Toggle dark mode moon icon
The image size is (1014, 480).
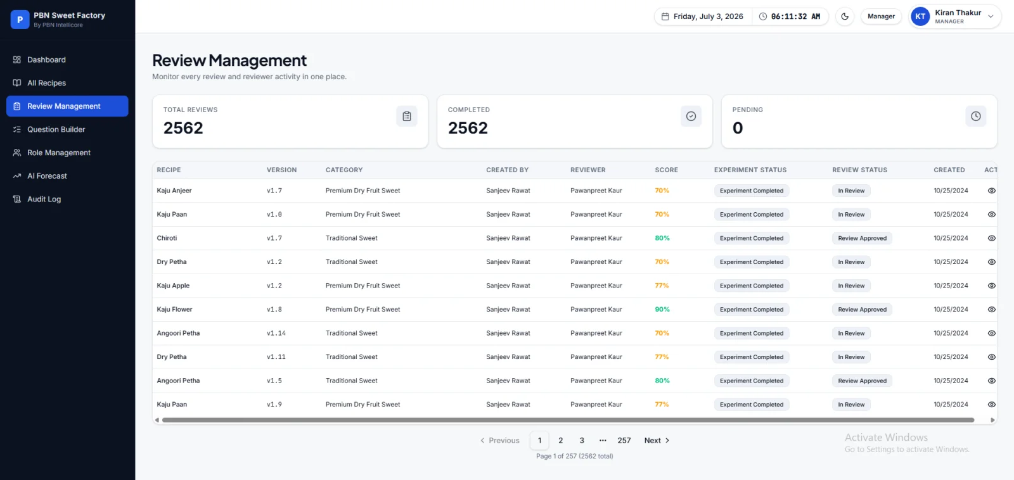(x=845, y=16)
